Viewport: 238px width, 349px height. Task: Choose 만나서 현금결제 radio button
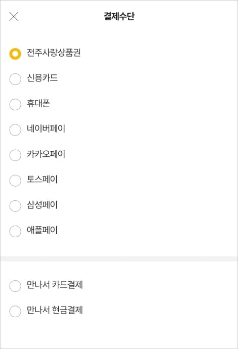[x=15, y=311]
